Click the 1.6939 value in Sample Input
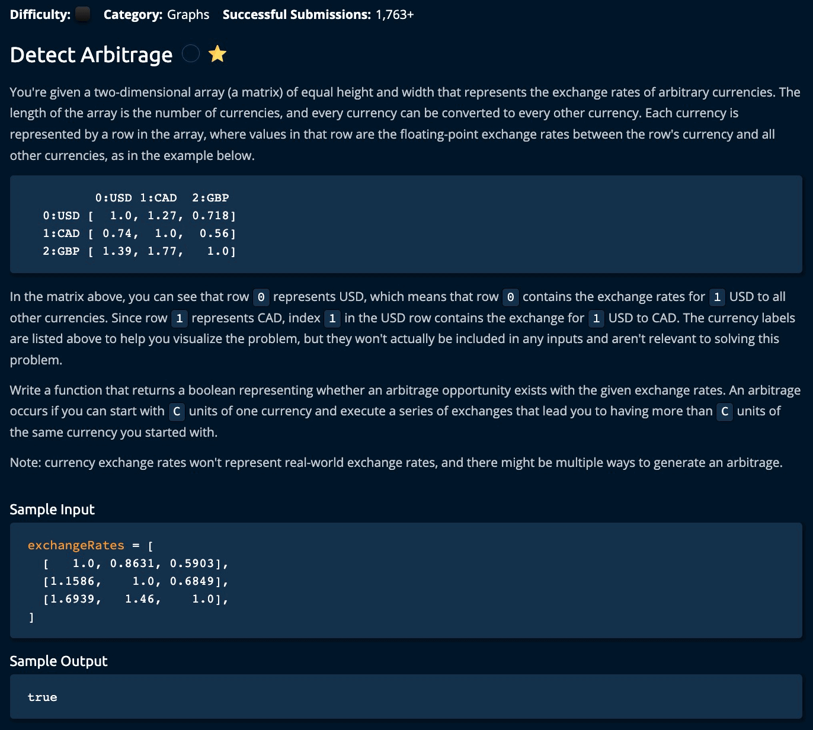The image size is (813, 730). click(72, 599)
